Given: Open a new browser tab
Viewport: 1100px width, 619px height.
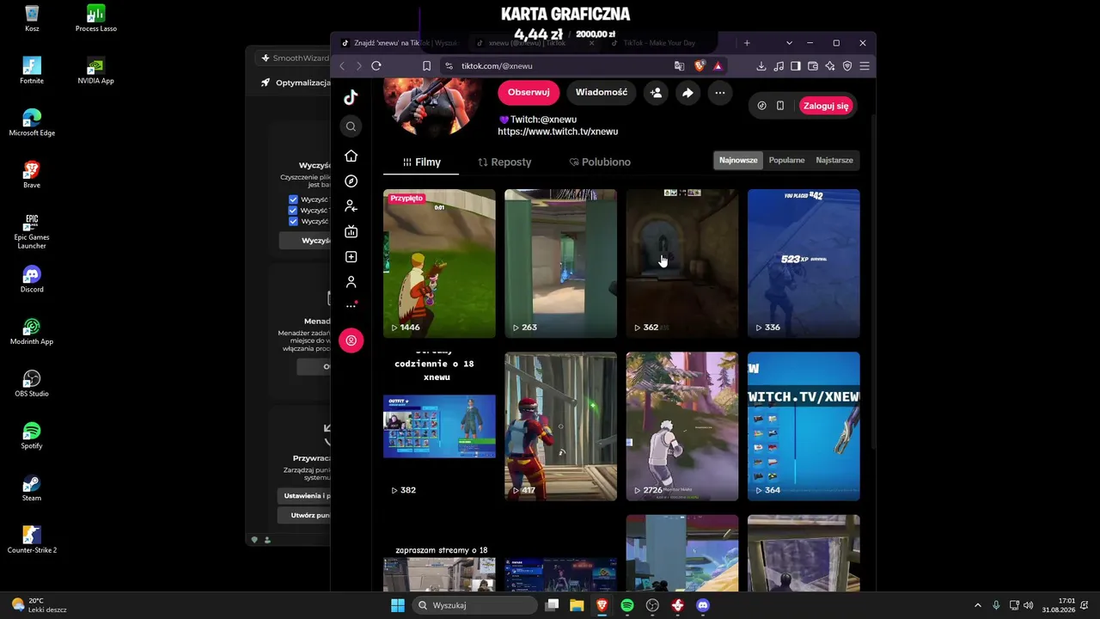Looking at the screenshot, I should pyautogui.click(x=747, y=43).
